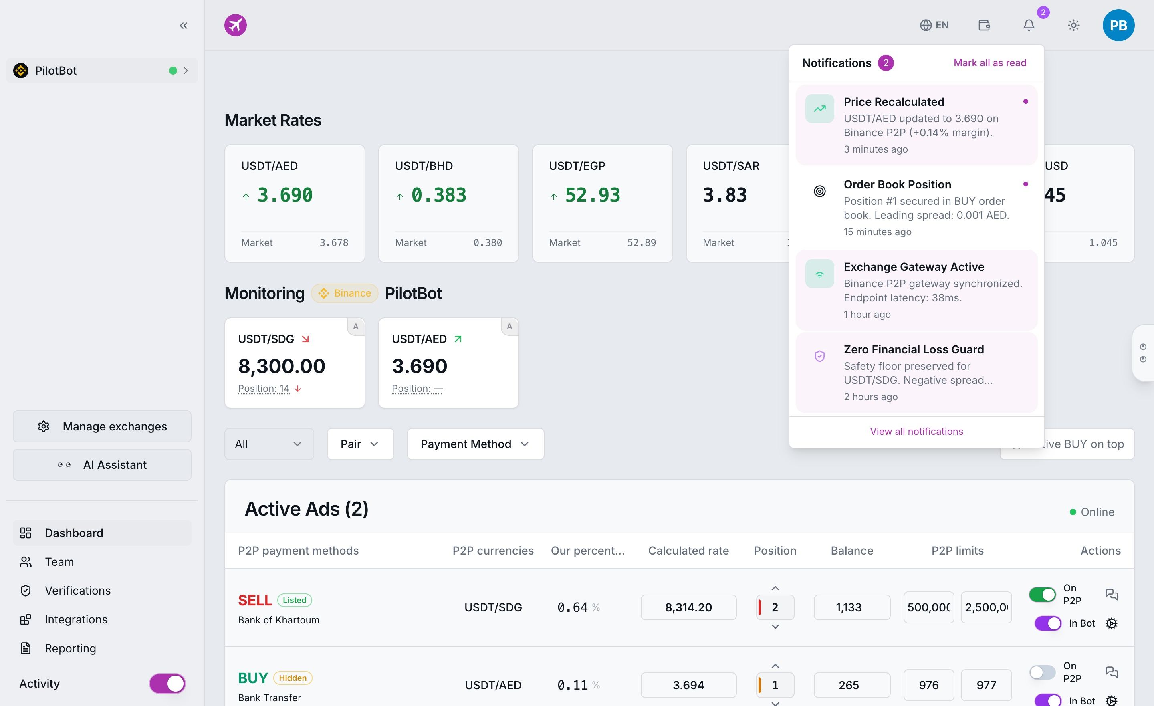Click the floating assistant eyes tab

(x=1143, y=353)
